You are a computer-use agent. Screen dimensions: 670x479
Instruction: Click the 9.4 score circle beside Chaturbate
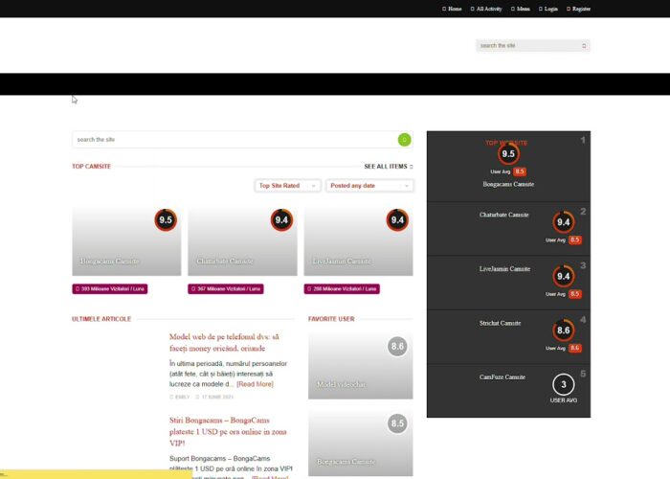pyautogui.click(x=563, y=222)
